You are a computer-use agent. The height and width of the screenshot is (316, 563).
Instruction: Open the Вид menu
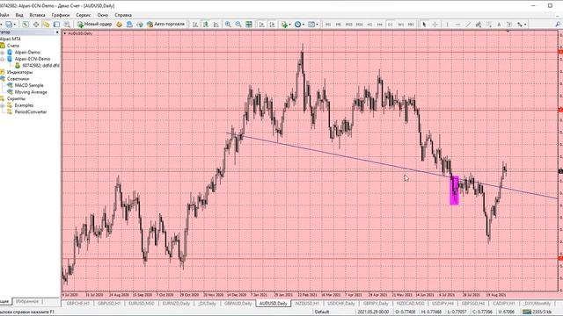19,15
